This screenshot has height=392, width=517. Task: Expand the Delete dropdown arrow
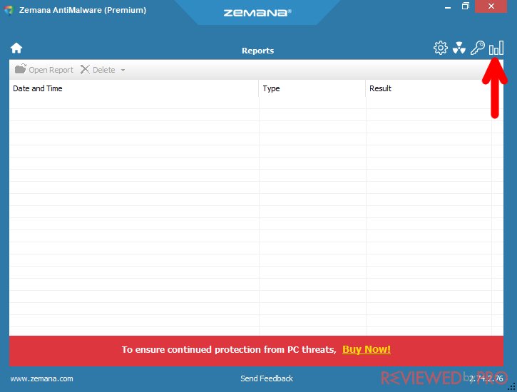[123, 70]
